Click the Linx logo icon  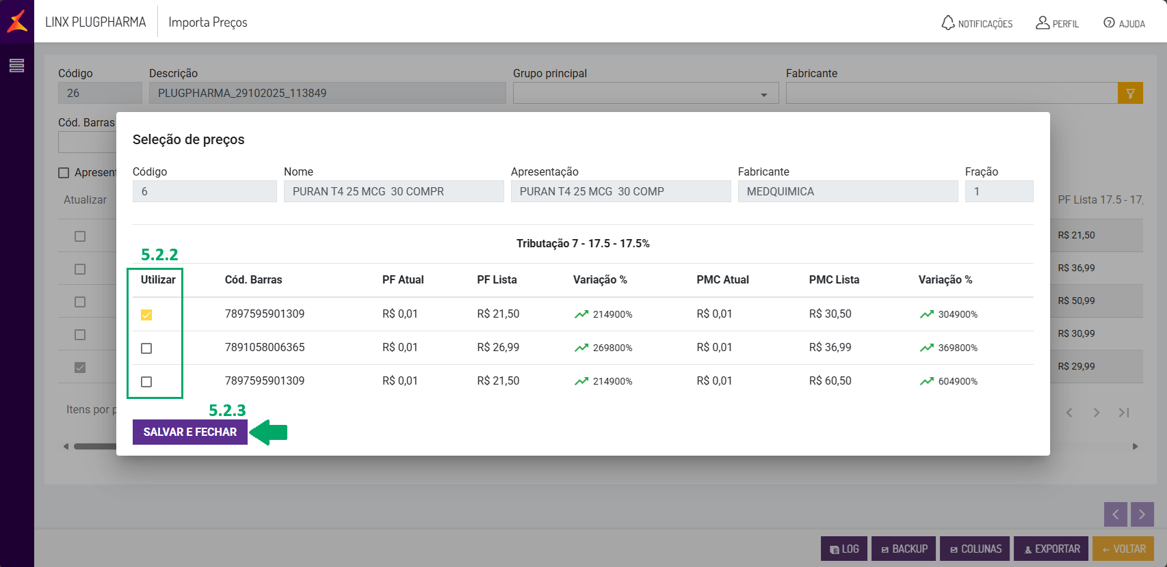(17, 21)
